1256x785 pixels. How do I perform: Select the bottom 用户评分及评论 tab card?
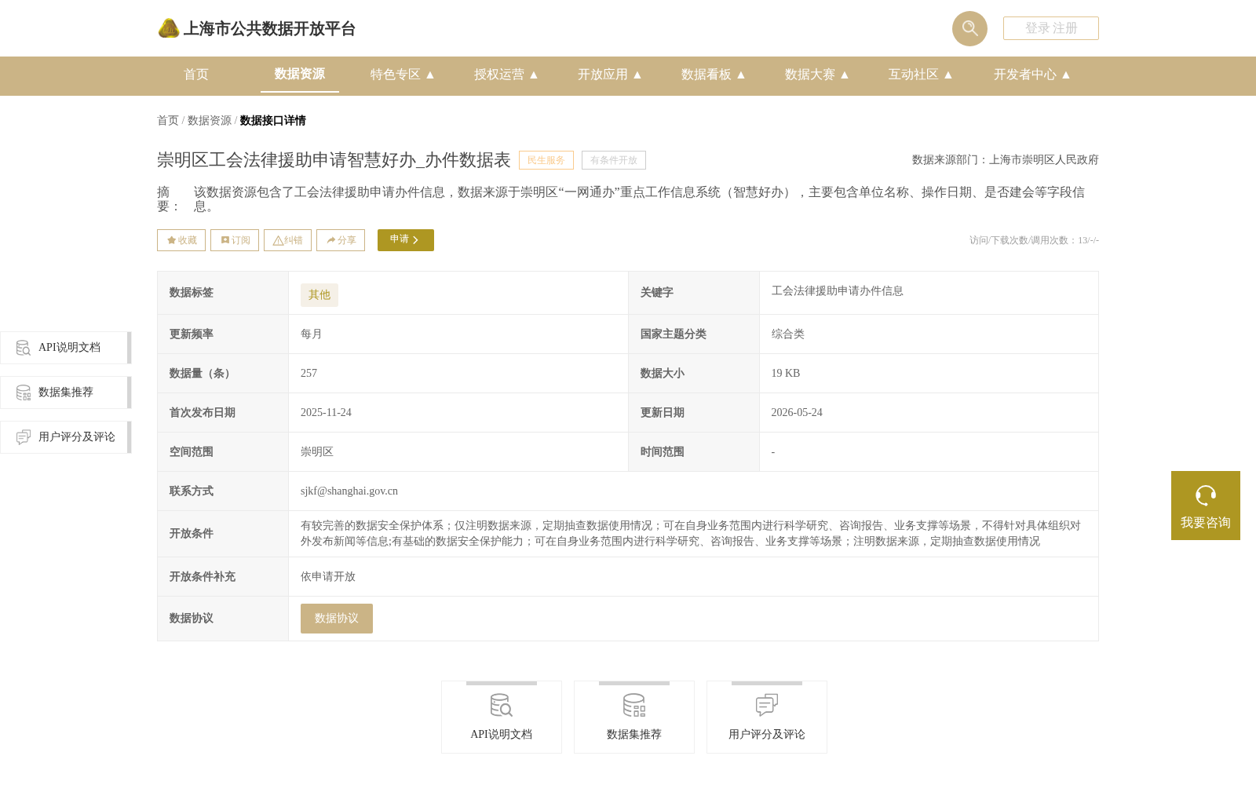[x=767, y=717]
